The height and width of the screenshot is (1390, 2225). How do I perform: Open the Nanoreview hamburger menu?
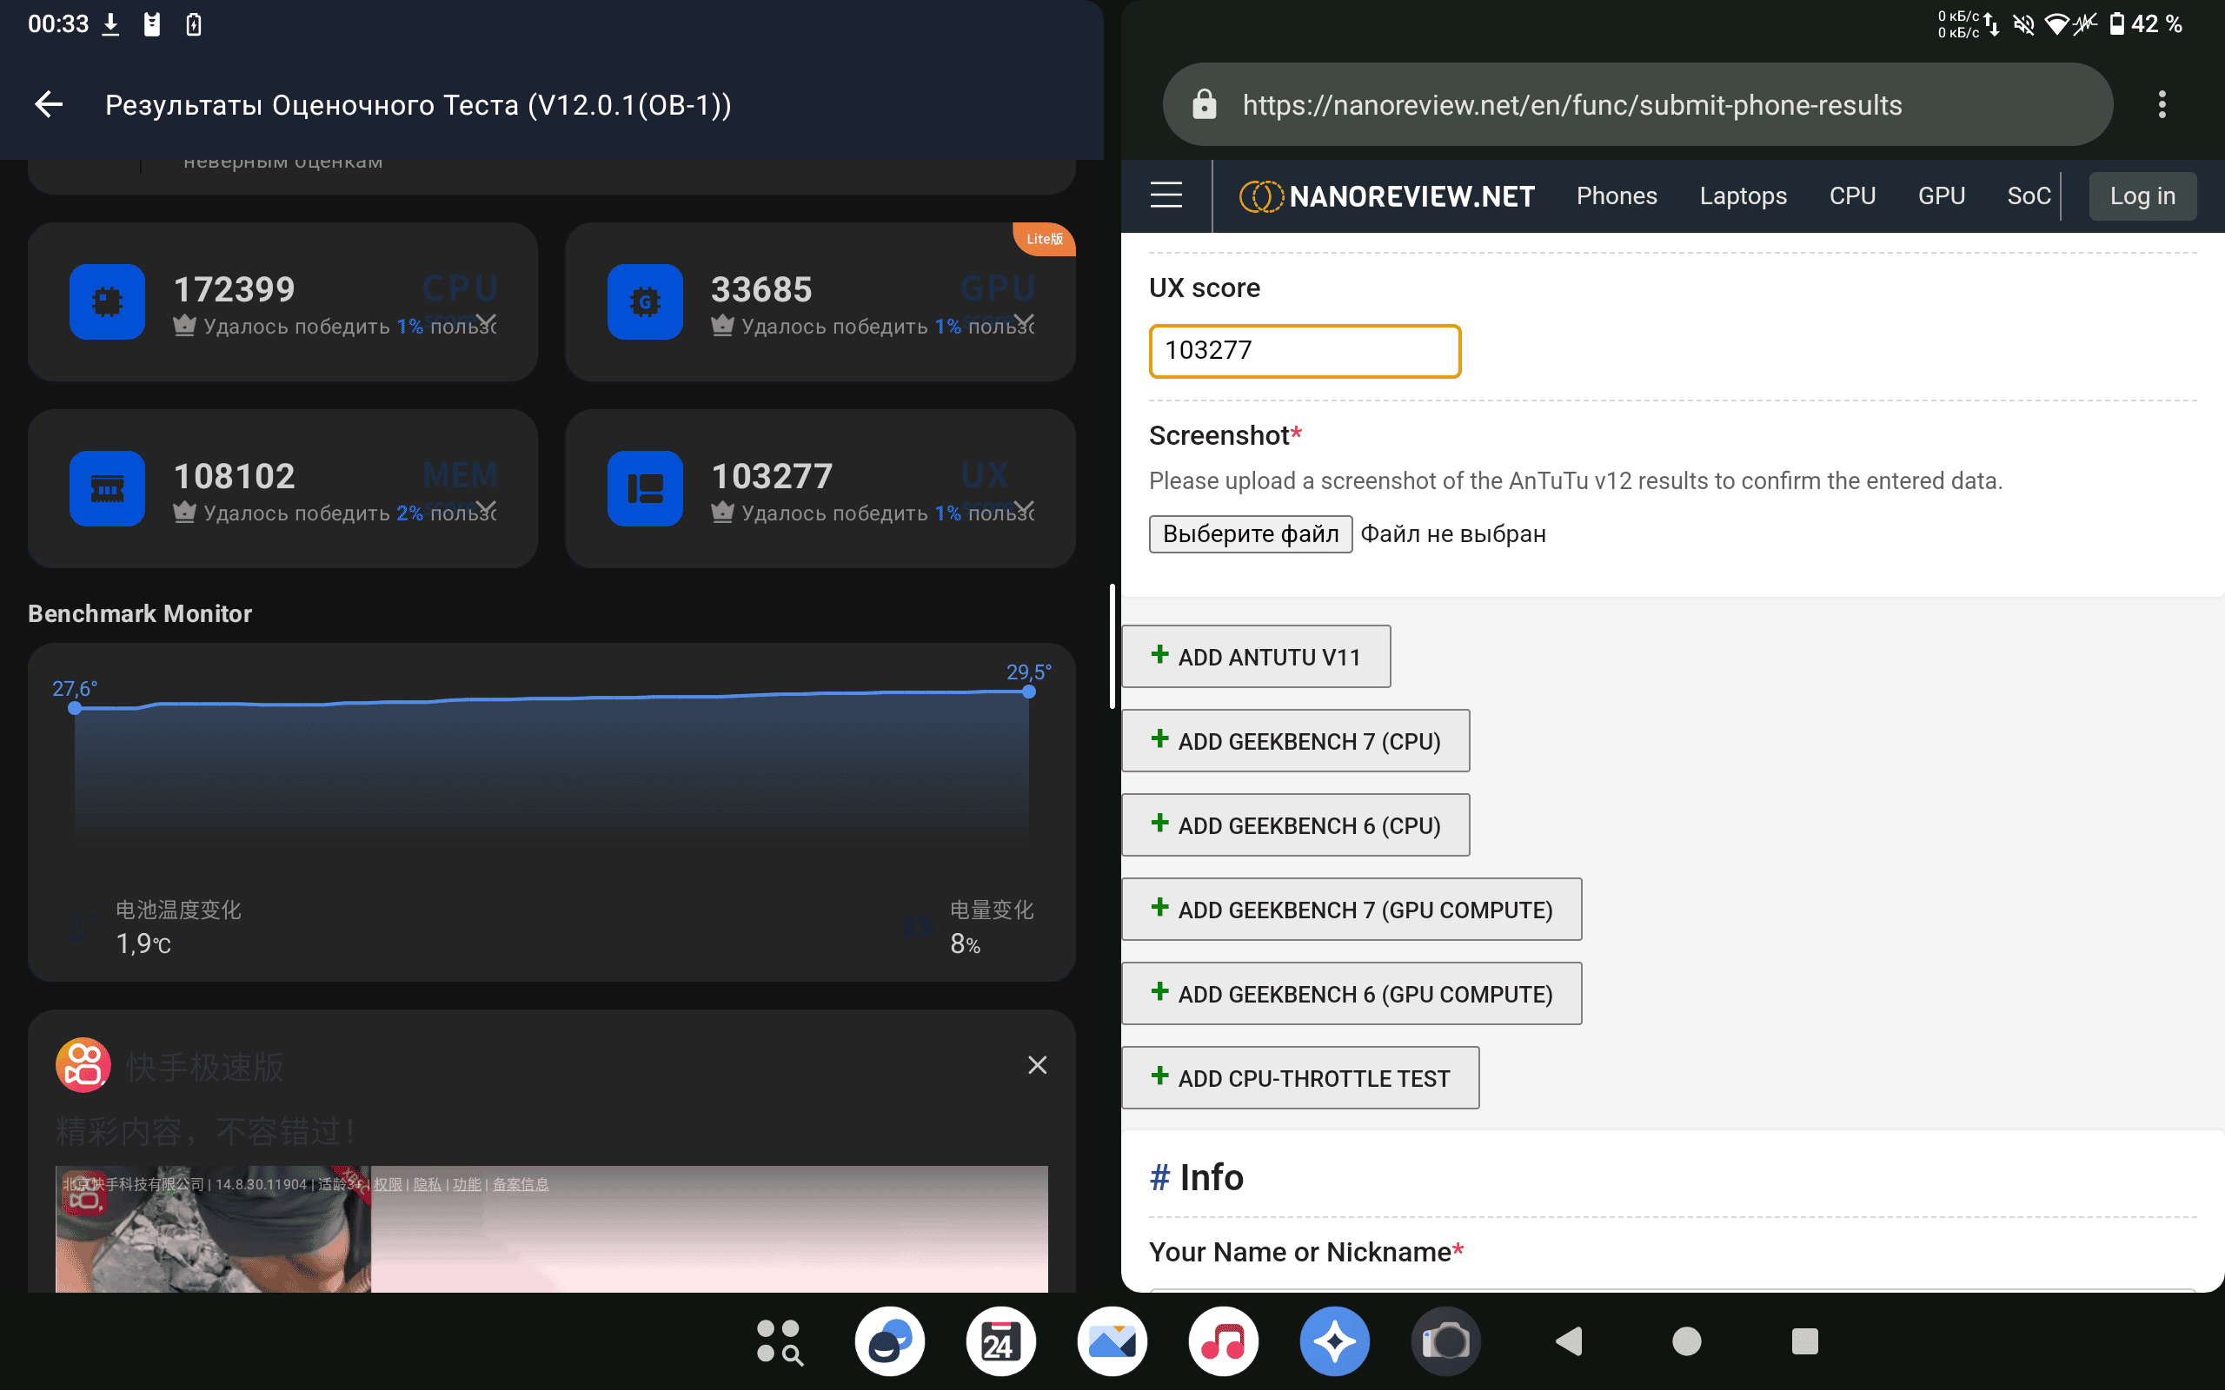[1166, 195]
